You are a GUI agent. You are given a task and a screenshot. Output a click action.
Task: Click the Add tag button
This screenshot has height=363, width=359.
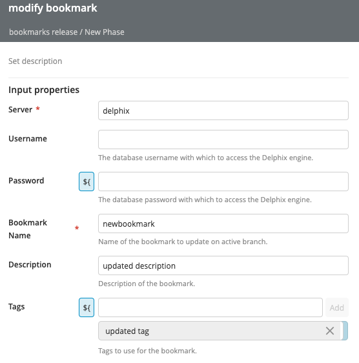tap(337, 307)
